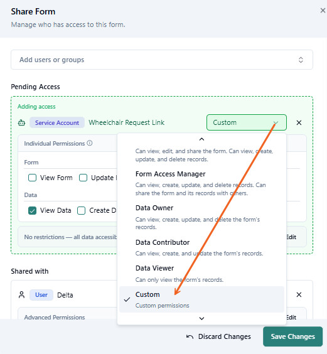The height and width of the screenshot is (354, 327).
Task: Remove user Delta from Shared with
Action: pyautogui.click(x=299, y=294)
